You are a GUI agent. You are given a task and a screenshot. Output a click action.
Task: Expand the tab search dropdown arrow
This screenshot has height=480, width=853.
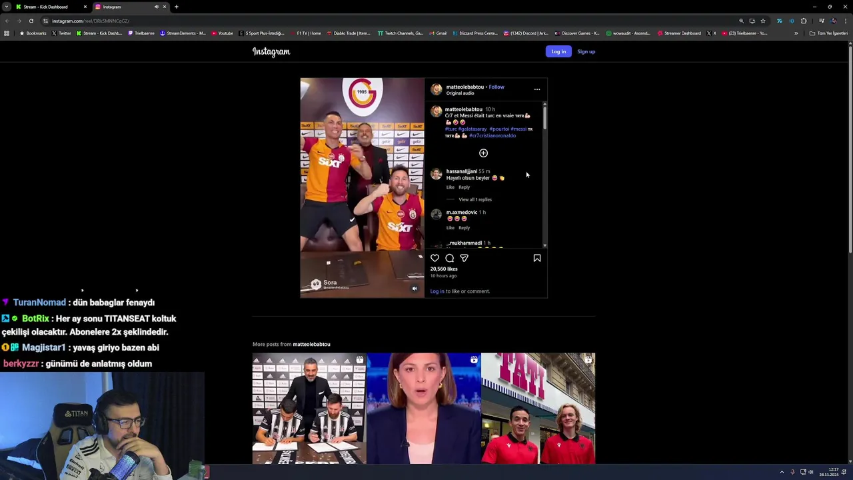(x=6, y=7)
